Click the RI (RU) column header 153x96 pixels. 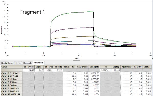click(x=138, y=67)
